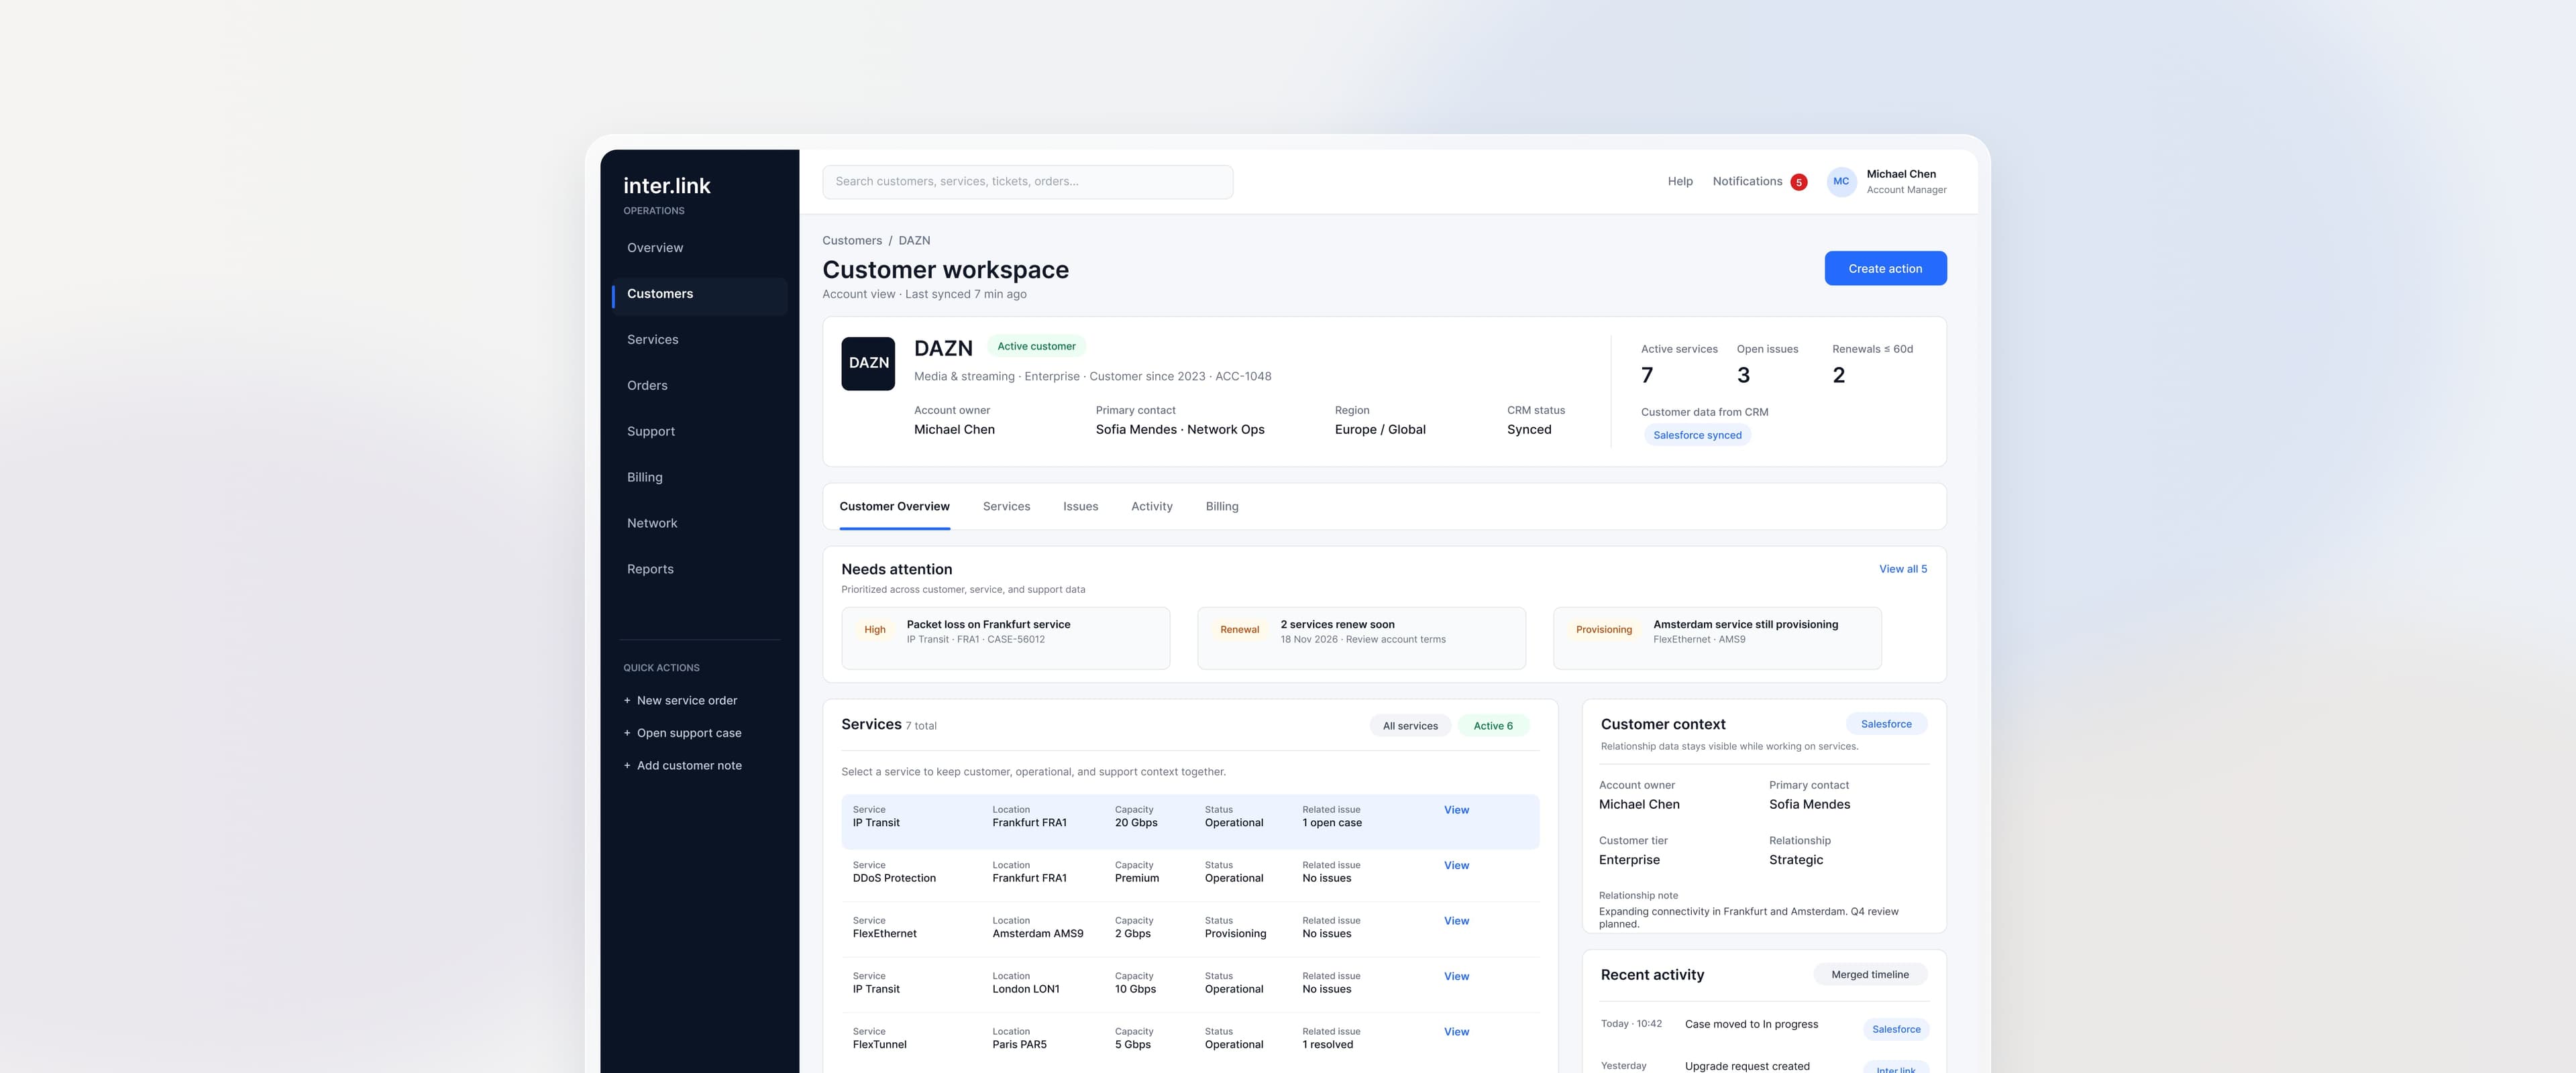Click the Salesforce synced badge
The image size is (2576, 1073).
pyautogui.click(x=1697, y=435)
